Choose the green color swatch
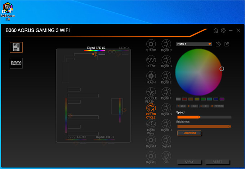 [x=203, y=99]
